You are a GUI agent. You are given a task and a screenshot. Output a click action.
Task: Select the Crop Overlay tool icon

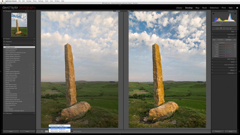click(x=214, y=28)
